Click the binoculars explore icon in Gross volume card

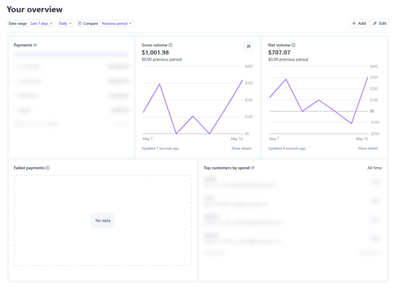(249, 46)
